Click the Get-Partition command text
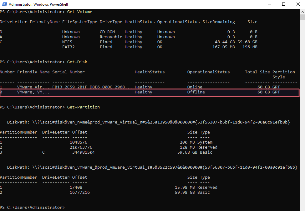305x211 pixels. (84, 107)
